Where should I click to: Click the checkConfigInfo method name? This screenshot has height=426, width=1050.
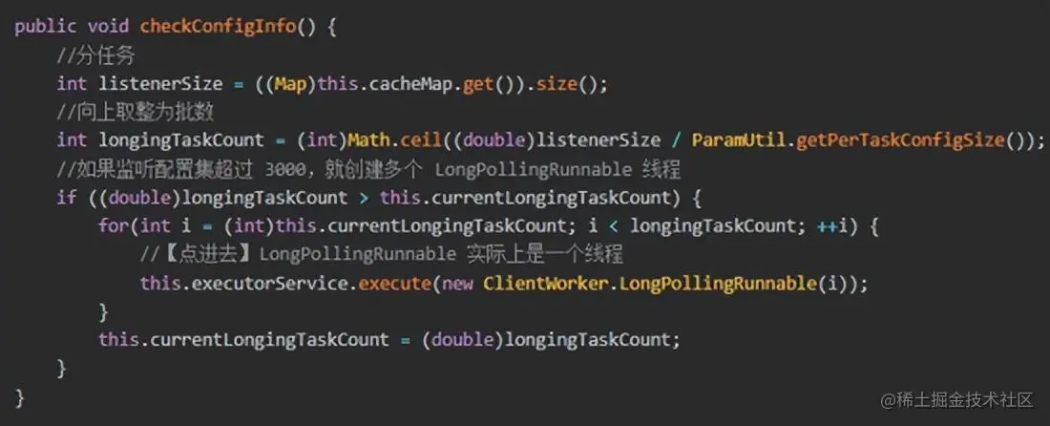[x=218, y=27]
